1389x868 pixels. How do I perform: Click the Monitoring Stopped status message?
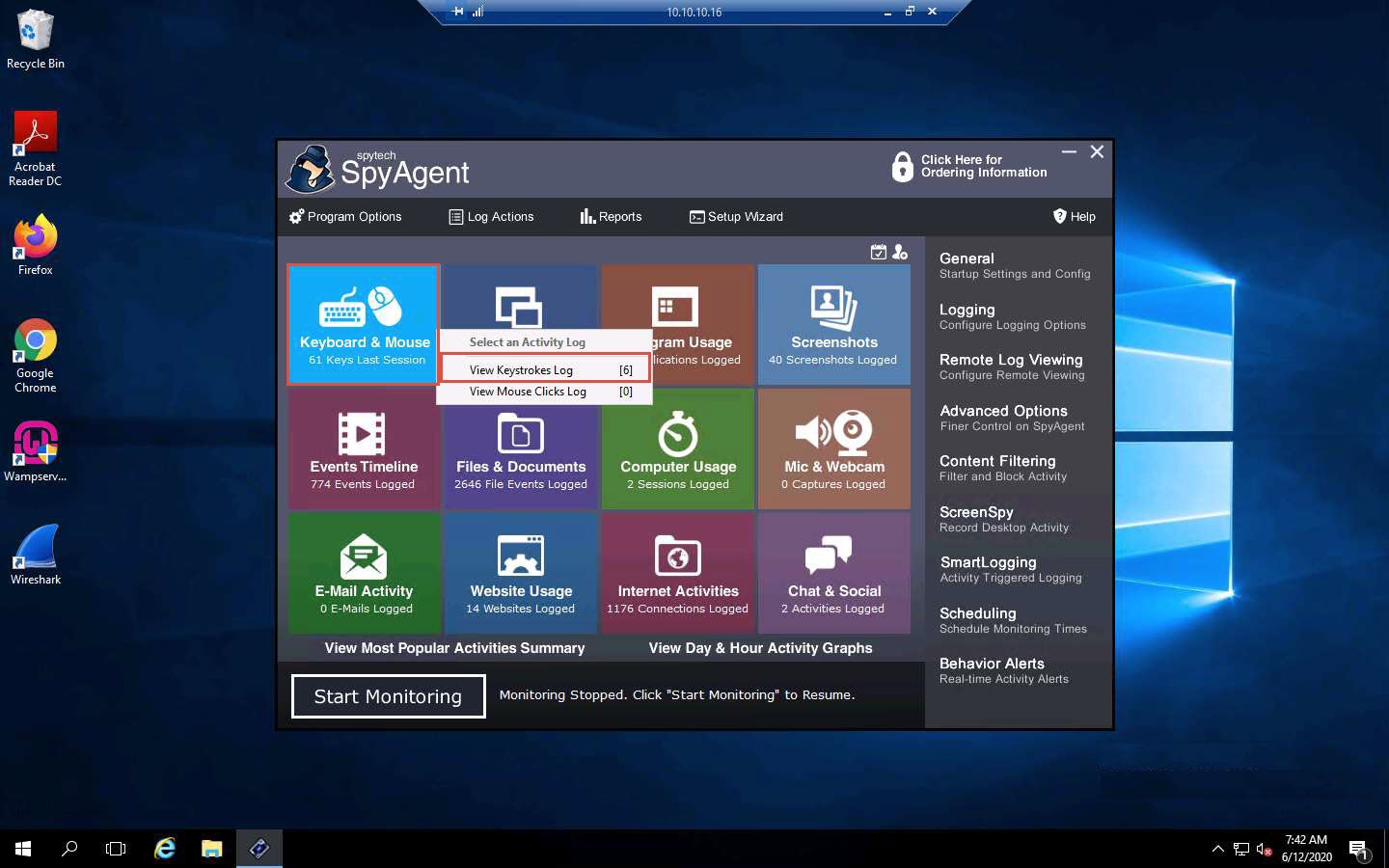pyautogui.click(x=677, y=695)
